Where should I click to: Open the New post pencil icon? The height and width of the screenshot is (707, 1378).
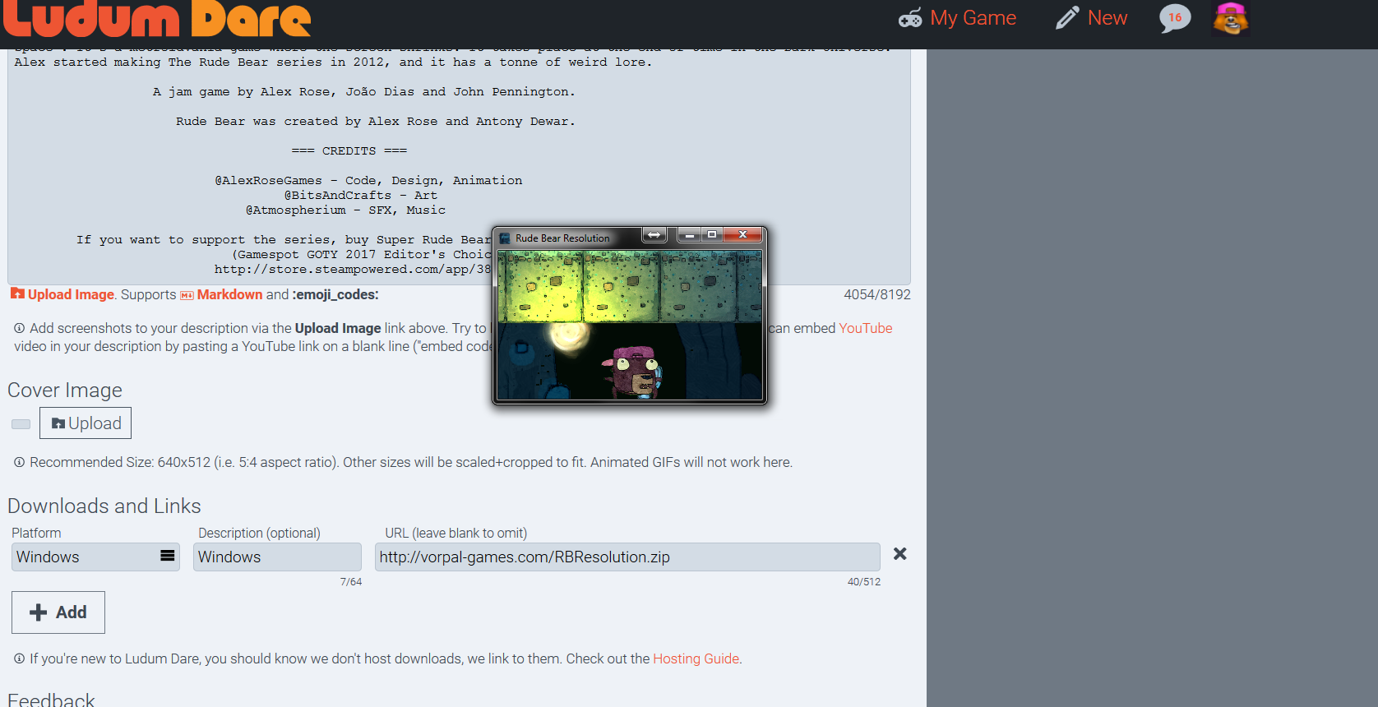(1067, 18)
